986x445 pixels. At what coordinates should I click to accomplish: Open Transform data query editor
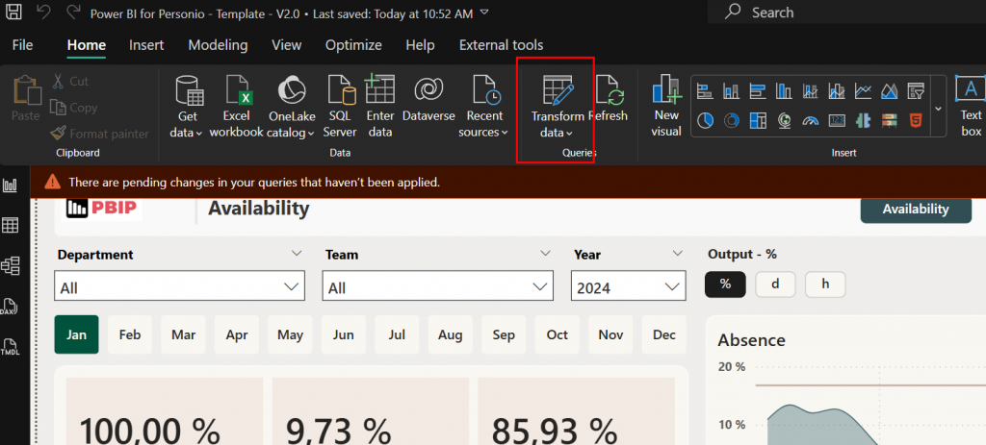click(558, 106)
